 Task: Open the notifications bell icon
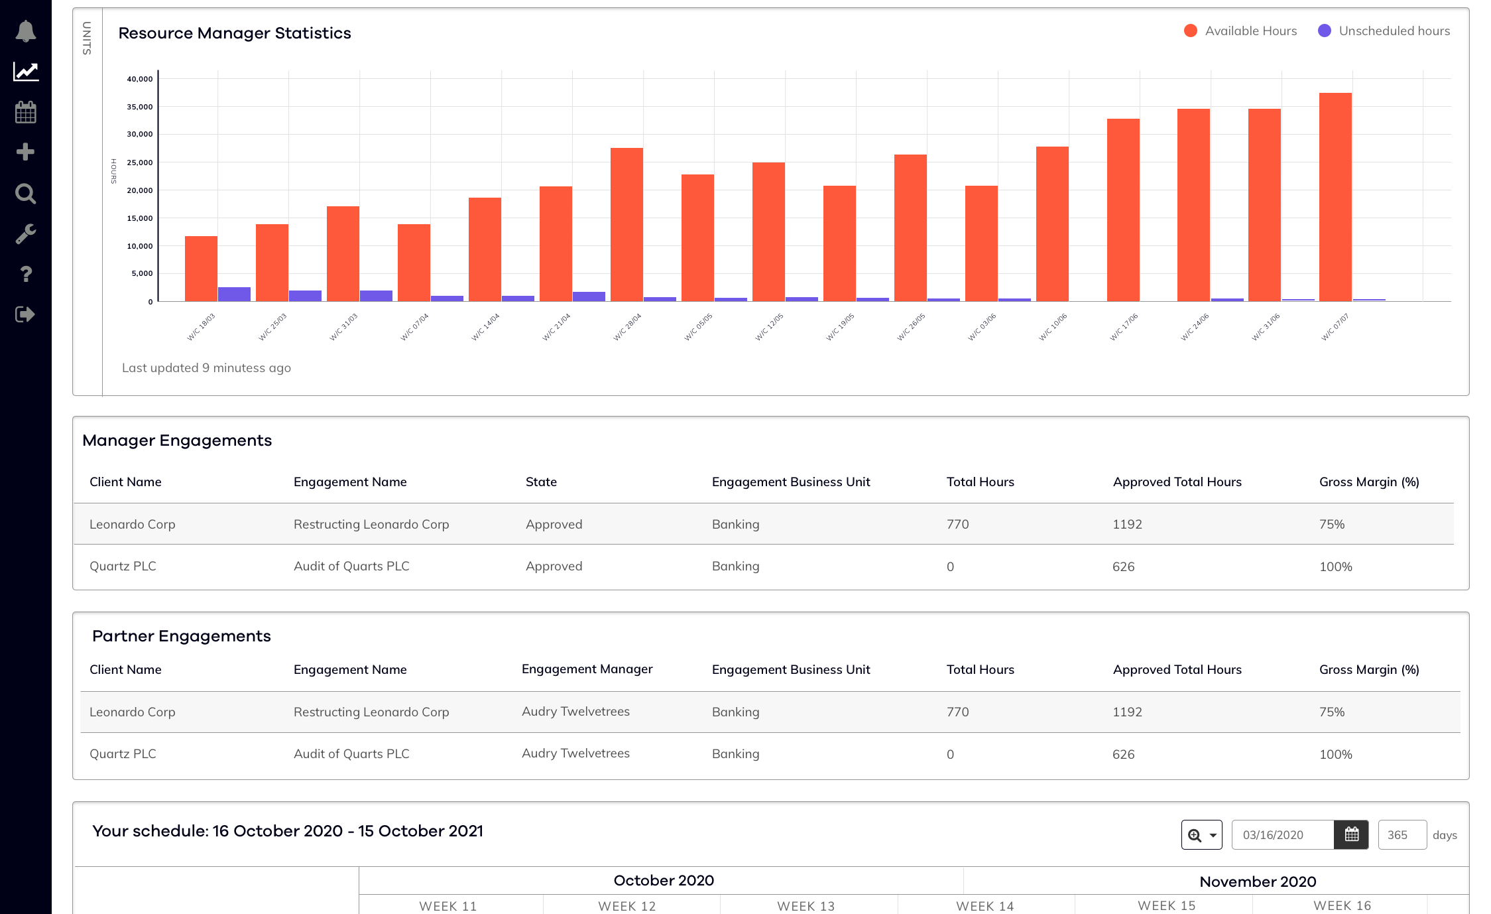click(x=25, y=31)
